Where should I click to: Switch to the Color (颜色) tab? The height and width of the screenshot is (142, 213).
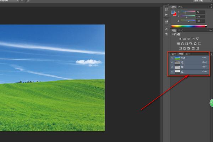click(x=174, y=7)
